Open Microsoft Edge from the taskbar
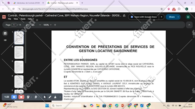195x109 pixels. (117, 106)
